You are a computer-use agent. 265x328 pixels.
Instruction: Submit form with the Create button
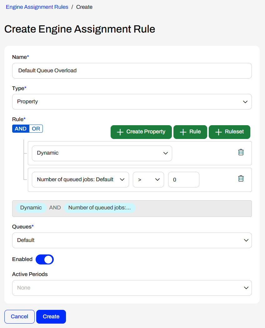pyautogui.click(x=51, y=316)
